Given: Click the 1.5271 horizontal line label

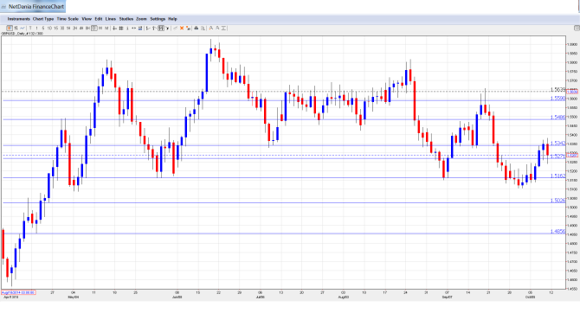Looking at the screenshot, I should (x=557, y=157).
